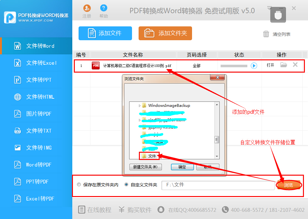Select the WindowsImageBackup folder
The height and width of the screenshot is (219, 308).
[169, 106]
